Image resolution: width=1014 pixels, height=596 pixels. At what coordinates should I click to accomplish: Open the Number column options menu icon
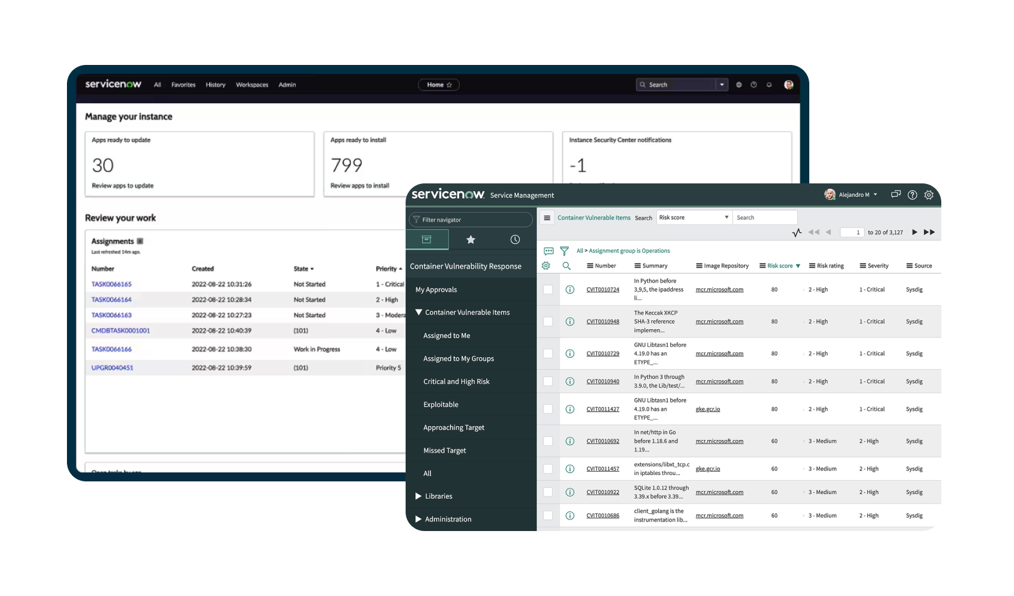[x=591, y=266]
